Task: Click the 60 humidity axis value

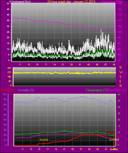Action: pos(5,115)
